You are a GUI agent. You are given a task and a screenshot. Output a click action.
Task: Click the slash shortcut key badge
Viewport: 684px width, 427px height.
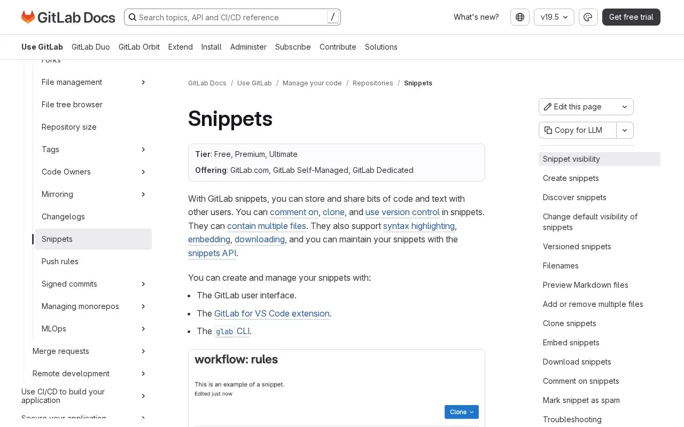coord(333,17)
